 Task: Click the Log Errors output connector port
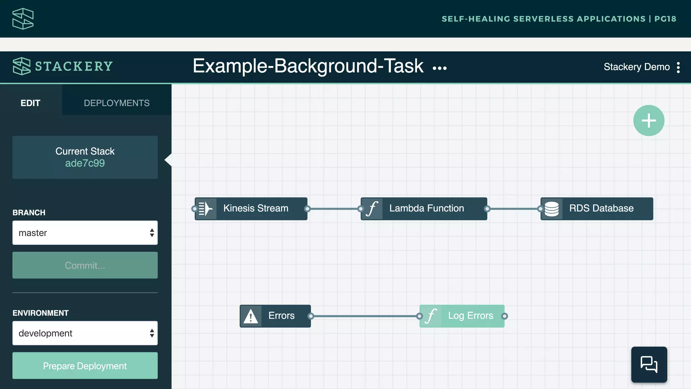pyautogui.click(x=504, y=316)
